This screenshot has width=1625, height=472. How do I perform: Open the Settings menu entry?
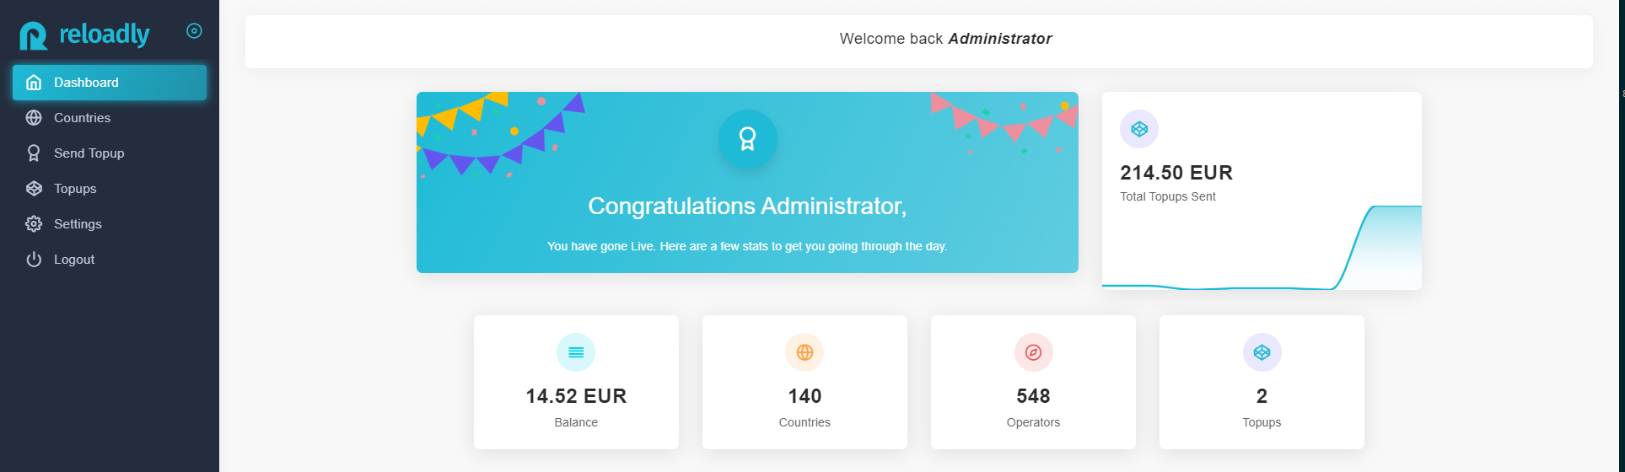[78, 224]
